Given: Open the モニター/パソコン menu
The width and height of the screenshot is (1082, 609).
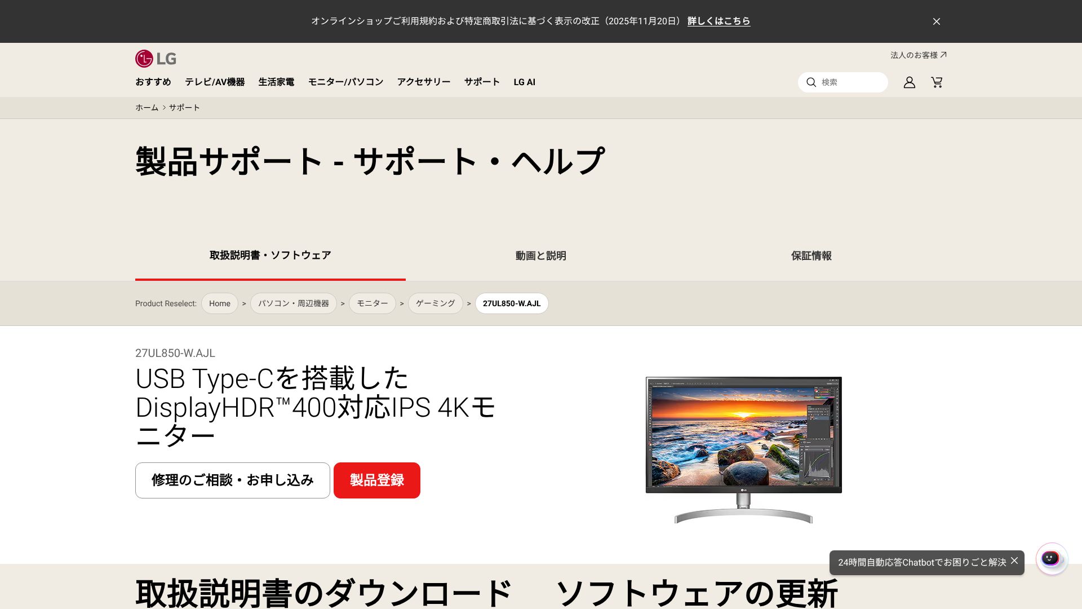Looking at the screenshot, I should 345,82.
